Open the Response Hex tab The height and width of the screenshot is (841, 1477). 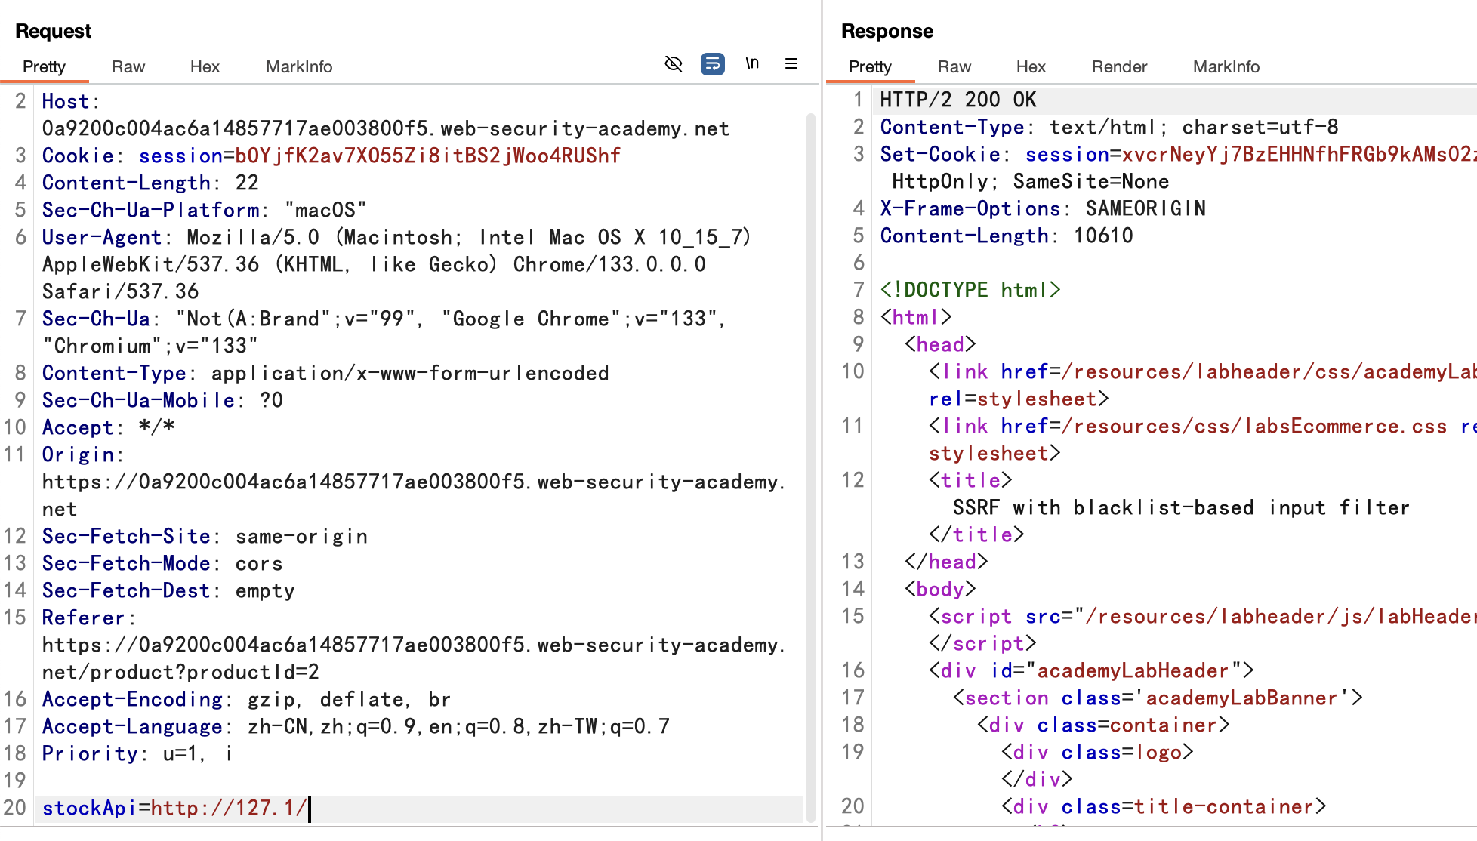pos(1031,66)
